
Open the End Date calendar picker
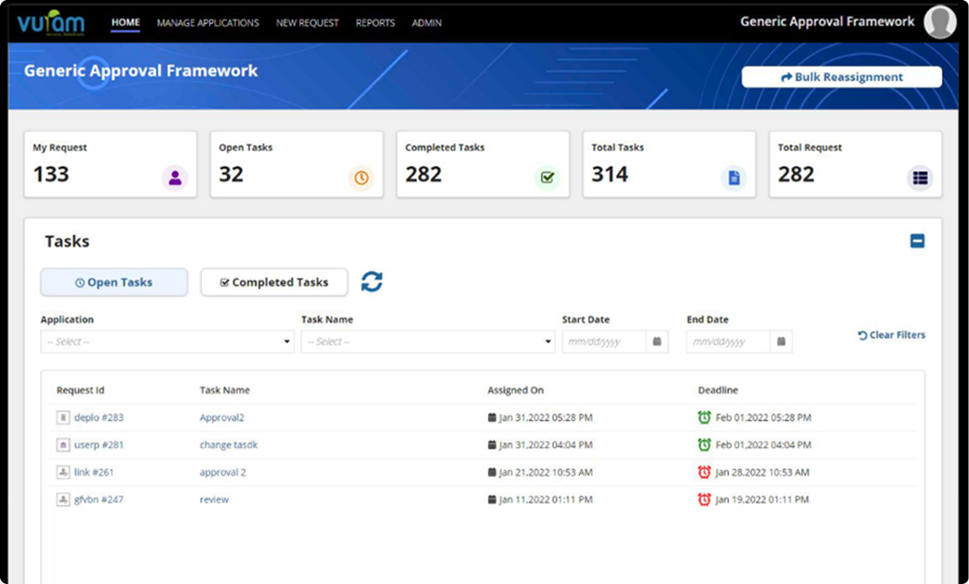(781, 342)
